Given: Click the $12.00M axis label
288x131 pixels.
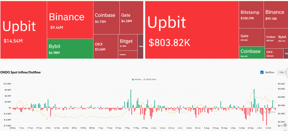Looking at the screenshot, I should pos(7,84).
